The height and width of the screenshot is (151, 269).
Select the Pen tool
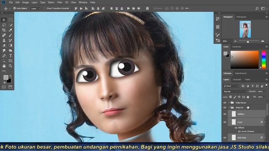pos(4,56)
